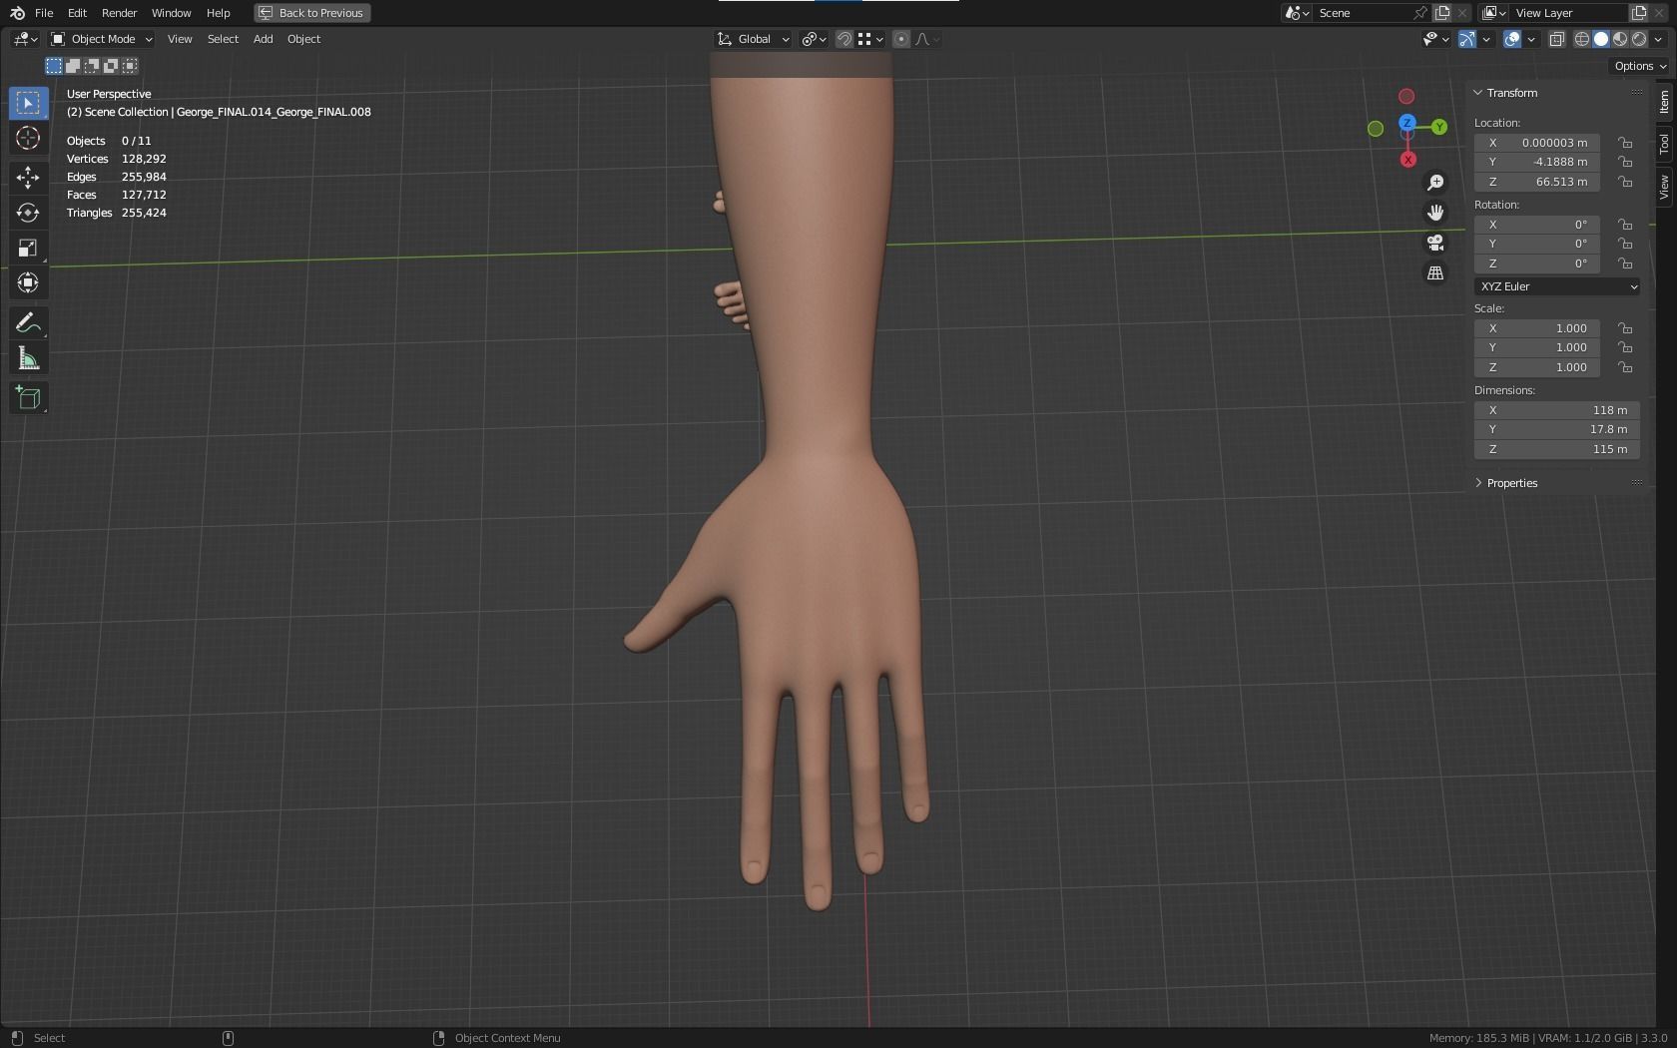Open the Add menu in viewport header
This screenshot has height=1048, width=1677.
[263, 39]
